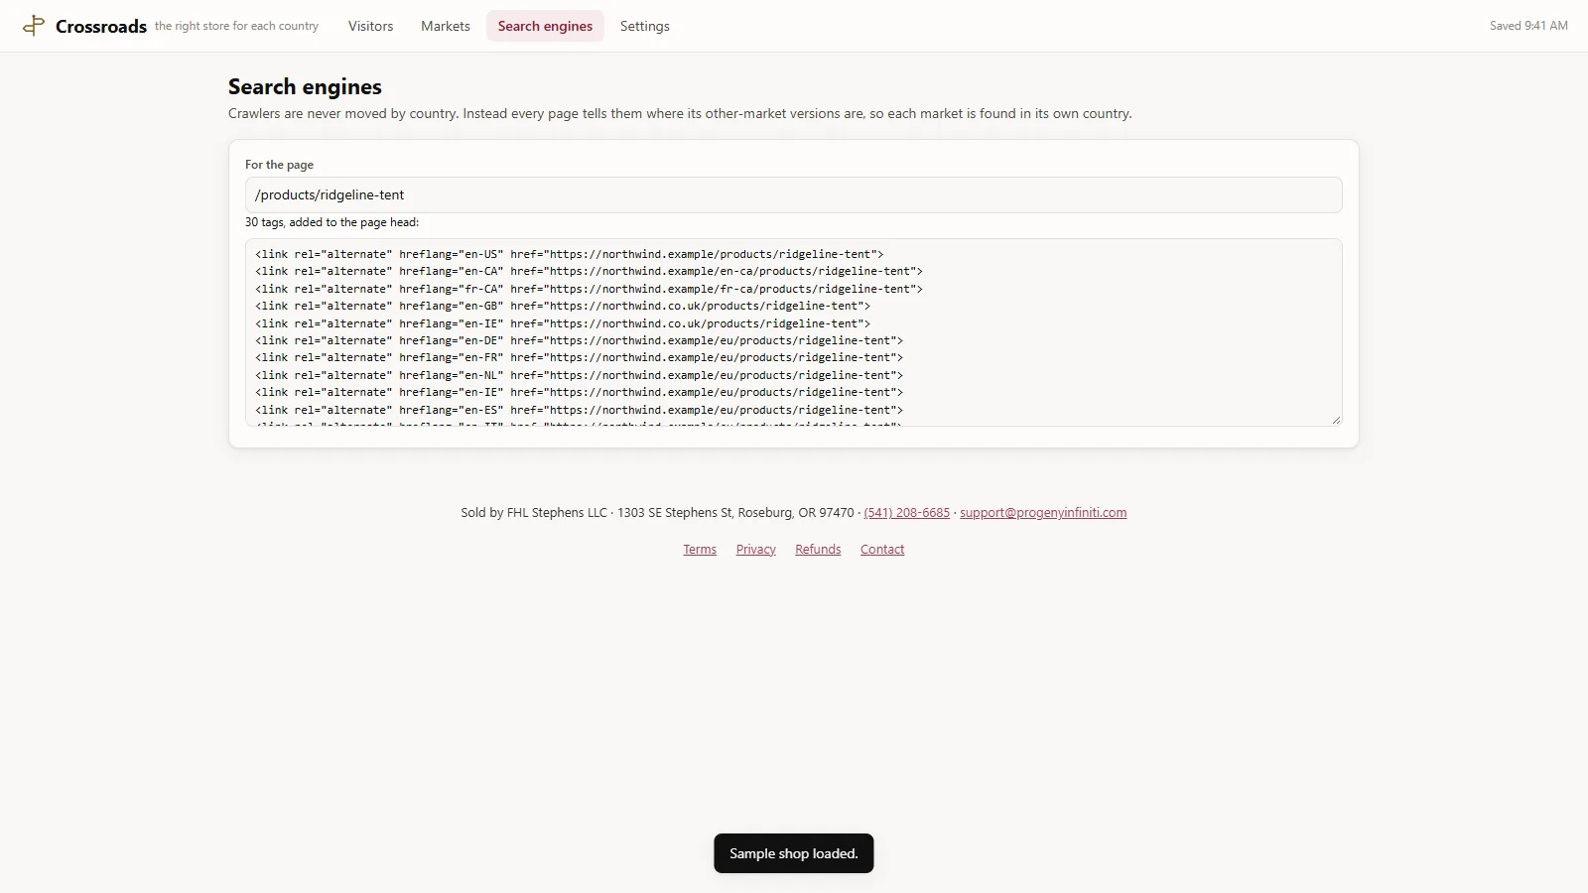Viewport: 1588px width, 893px height.
Task: Click the hreflang="en-DE" tag line
Action: [x=579, y=340]
